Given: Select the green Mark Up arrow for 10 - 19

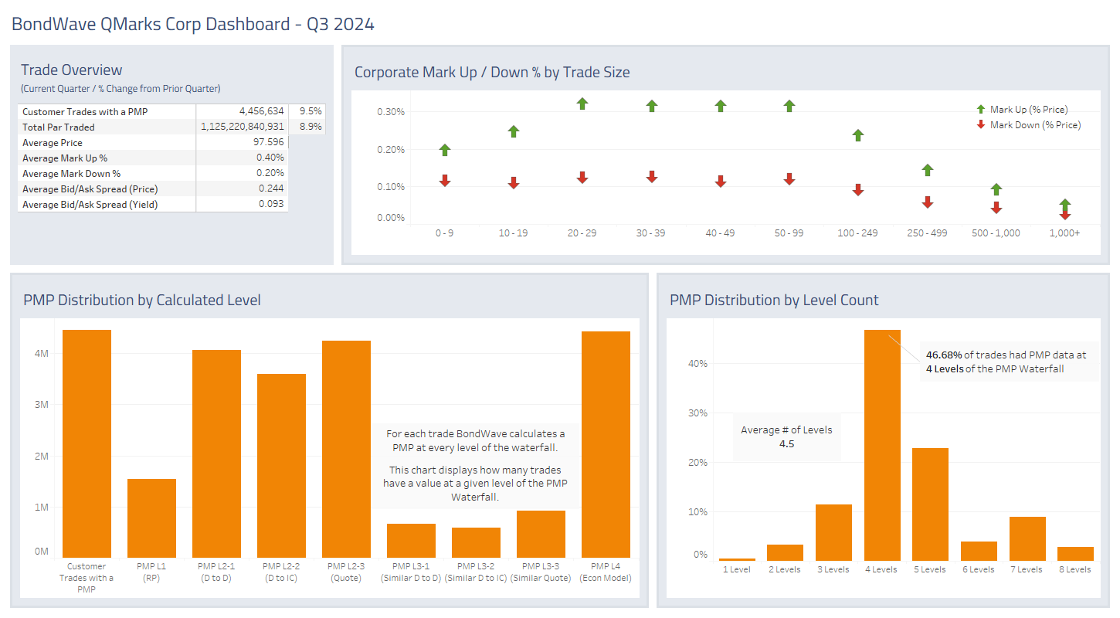Looking at the screenshot, I should tap(514, 131).
